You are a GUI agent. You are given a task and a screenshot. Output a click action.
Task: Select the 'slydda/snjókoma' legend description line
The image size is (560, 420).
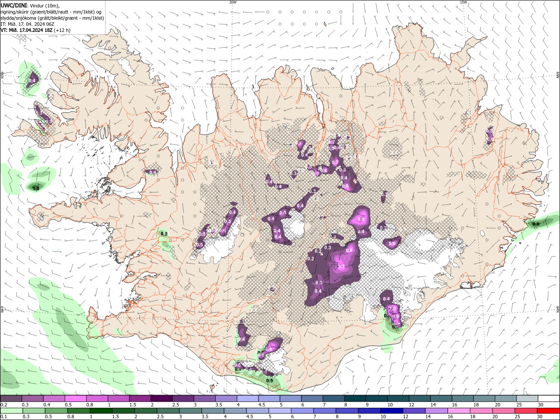[52, 18]
